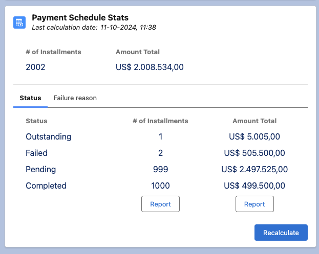The width and height of the screenshot is (319, 254).
Task: Click Failed amount US$ 505.500,00
Action: [254, 153]
